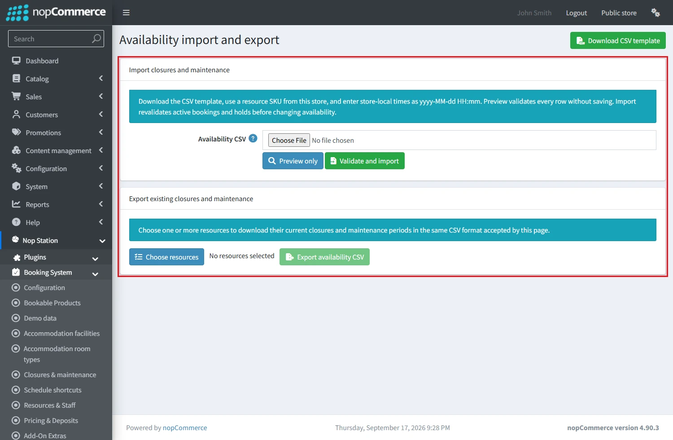Click the Booking System calendar check icon
Viewport: 673px width, 440px height.
(x=16, y=272)
